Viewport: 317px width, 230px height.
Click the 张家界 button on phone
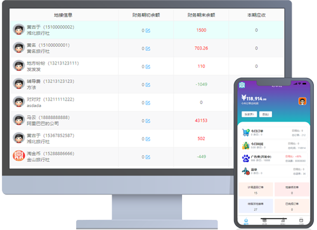[249, 114]
